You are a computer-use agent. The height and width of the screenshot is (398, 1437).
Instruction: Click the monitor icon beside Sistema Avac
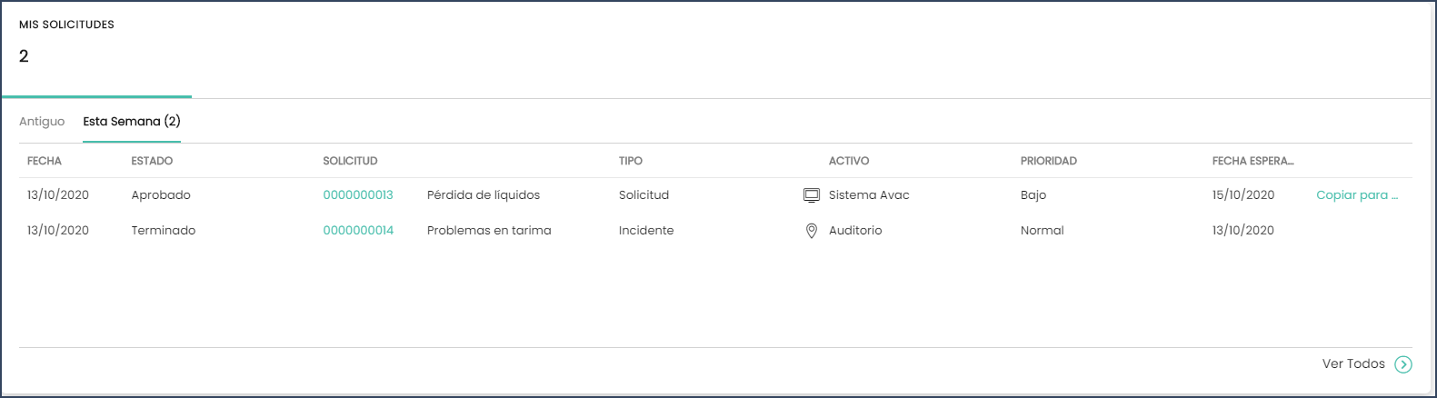coord(812,195)
